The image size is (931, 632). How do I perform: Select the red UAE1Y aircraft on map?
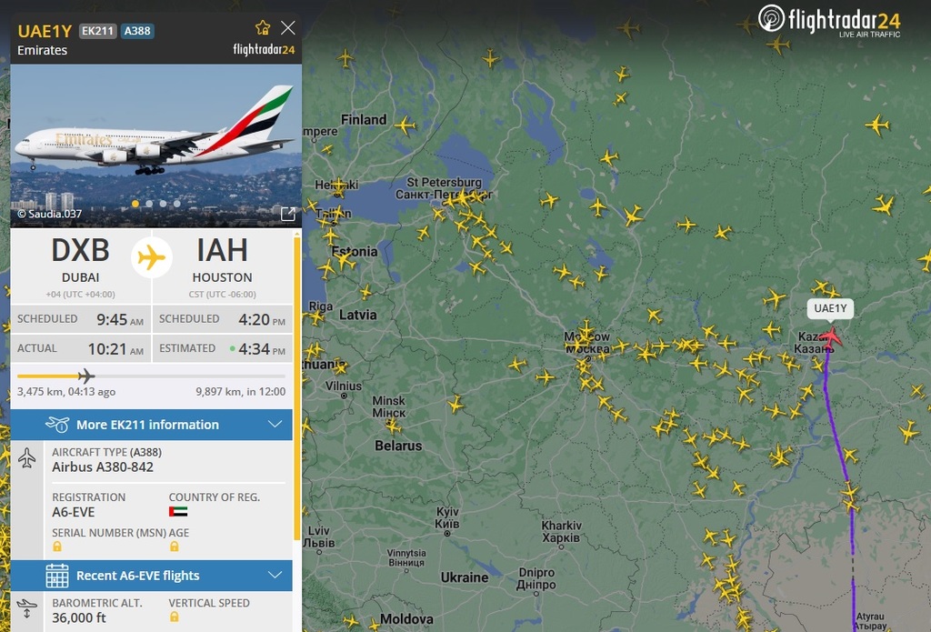click(x=831, y=338)
